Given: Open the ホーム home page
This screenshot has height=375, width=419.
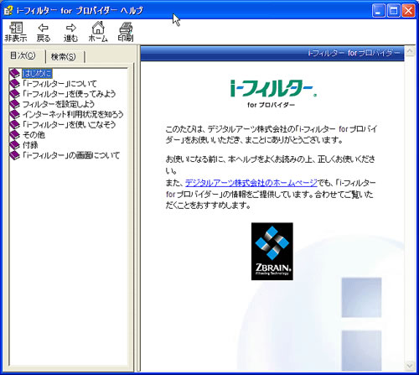Looking at the screenshot, I should tap(98, 32).
